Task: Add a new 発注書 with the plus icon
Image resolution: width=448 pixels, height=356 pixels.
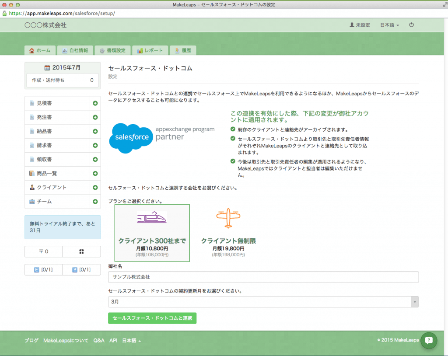Action: pos(95,117)
